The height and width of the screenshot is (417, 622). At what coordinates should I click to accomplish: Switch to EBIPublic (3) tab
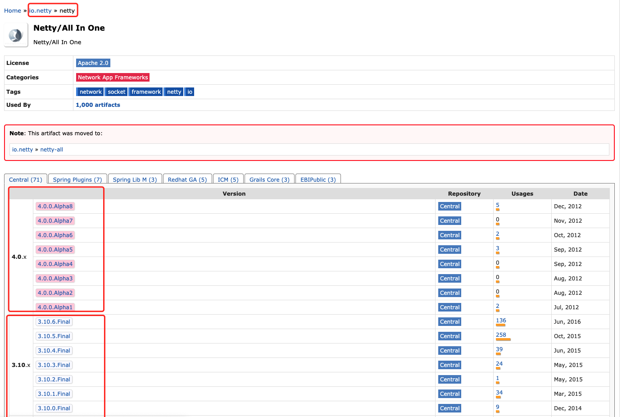click(318, 179)
